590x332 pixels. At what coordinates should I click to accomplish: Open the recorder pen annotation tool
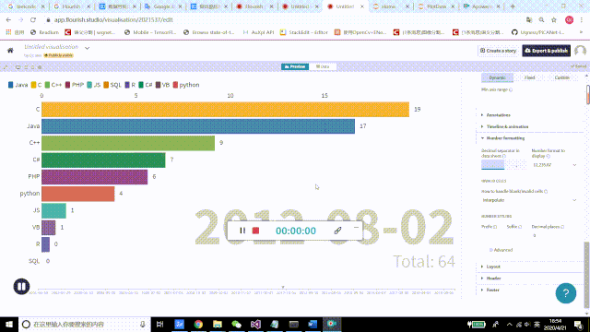click(337, 231)
